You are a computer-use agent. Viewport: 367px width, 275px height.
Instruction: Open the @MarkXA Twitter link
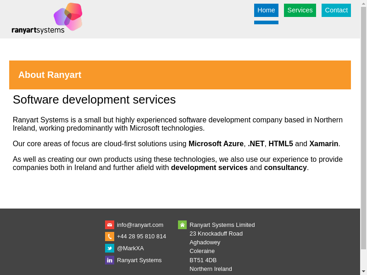pyautogui.click(x=130, y=248)
